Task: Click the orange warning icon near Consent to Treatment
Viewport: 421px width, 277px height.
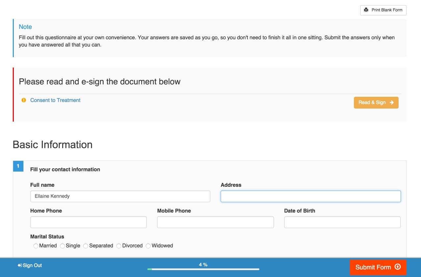Action: (24, 100)
